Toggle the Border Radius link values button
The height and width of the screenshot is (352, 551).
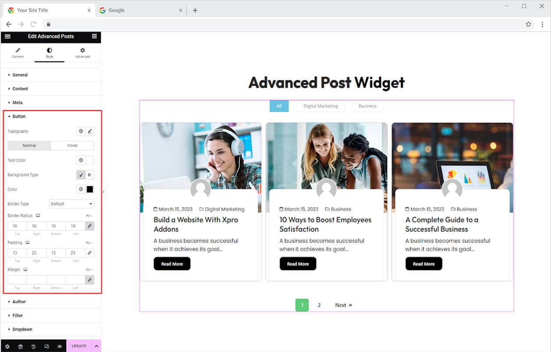[x=89, y=226]
